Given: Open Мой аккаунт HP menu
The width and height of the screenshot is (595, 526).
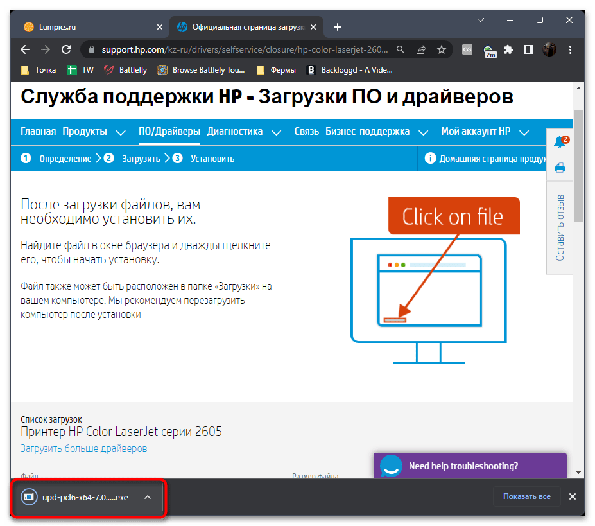Looking at the screenshot, I should click(476, 132).
